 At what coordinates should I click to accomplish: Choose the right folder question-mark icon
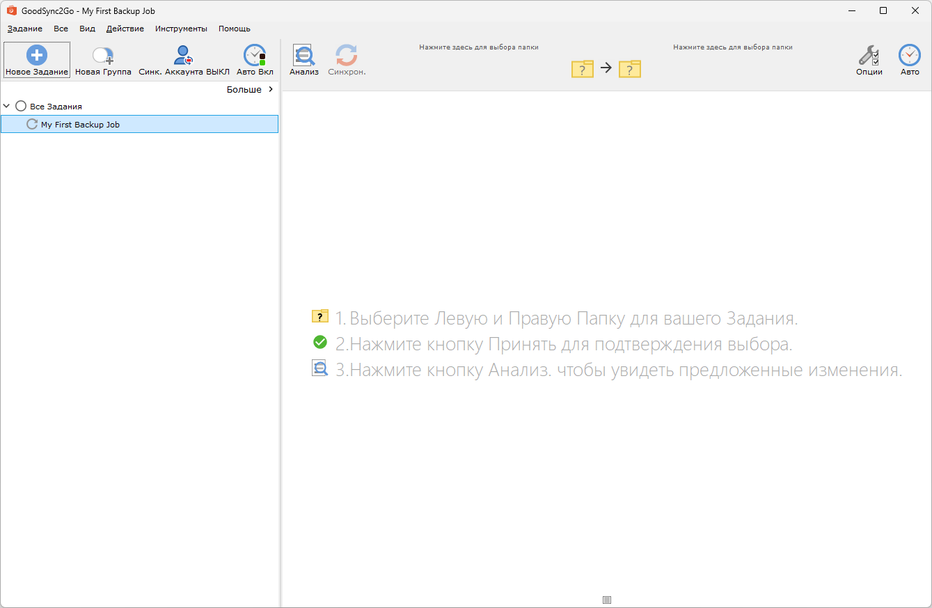click(x=630, y=68)
